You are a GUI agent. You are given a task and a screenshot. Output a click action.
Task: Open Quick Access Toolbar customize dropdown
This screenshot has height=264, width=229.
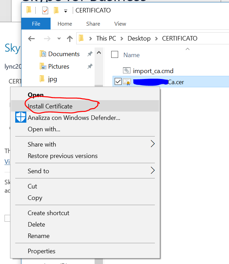click(x=65, y=11)
